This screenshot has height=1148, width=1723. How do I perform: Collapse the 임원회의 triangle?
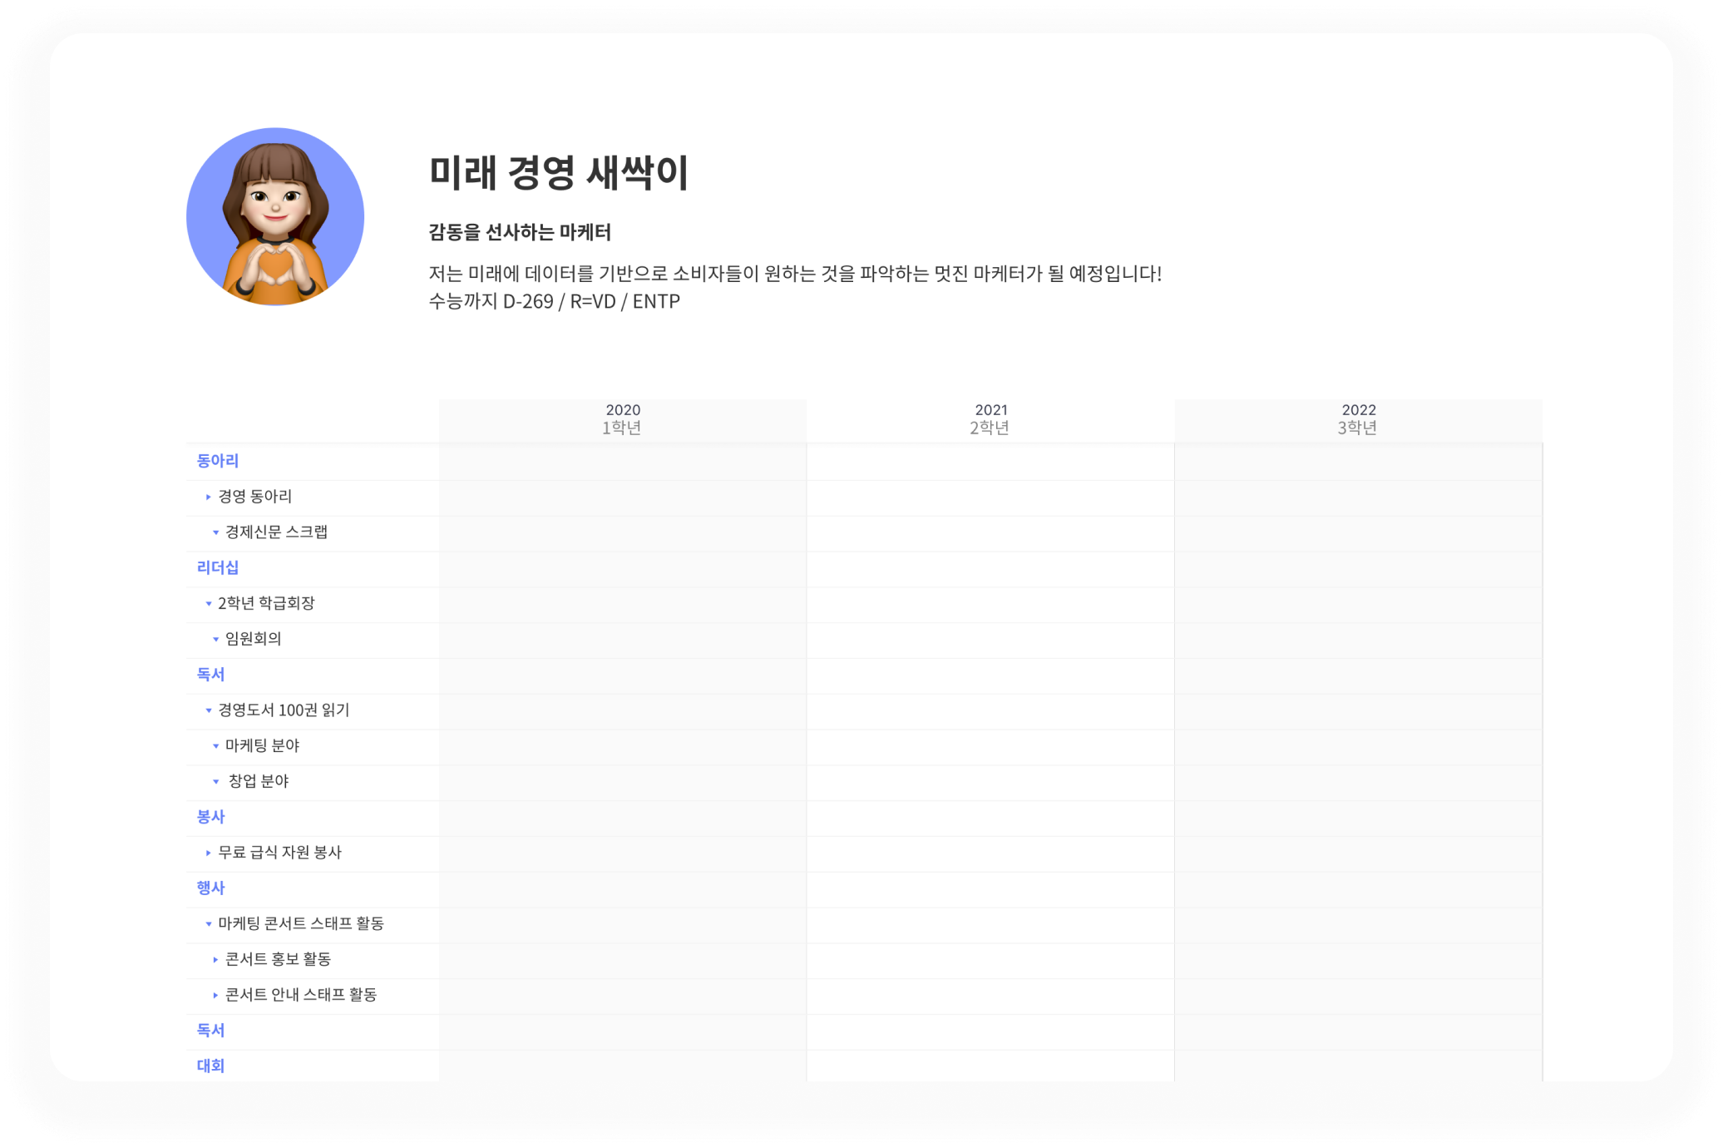215,640
